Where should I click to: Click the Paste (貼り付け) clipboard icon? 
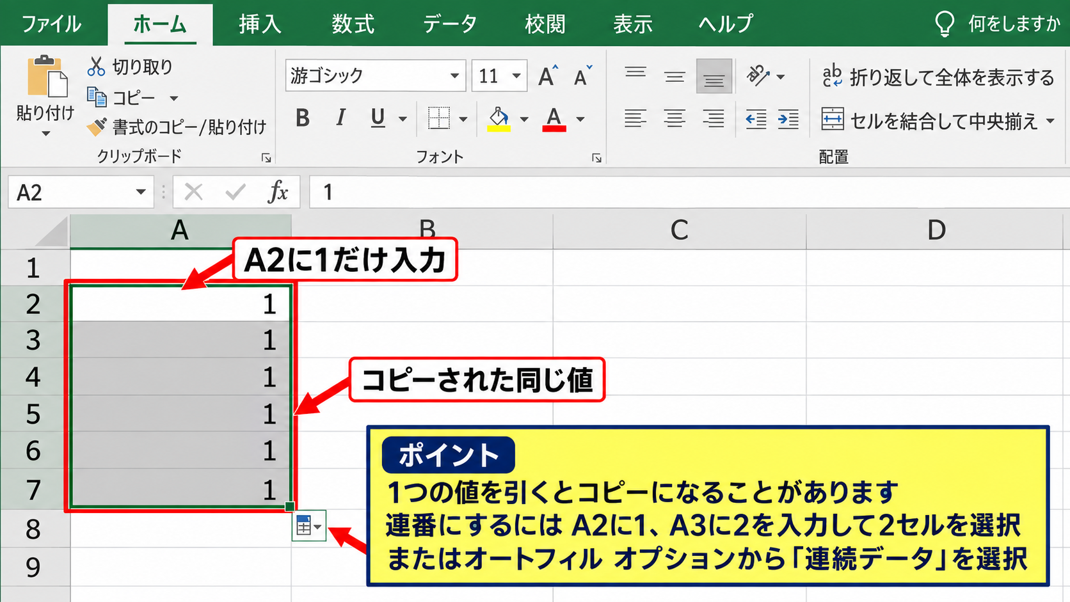point(47,78)
